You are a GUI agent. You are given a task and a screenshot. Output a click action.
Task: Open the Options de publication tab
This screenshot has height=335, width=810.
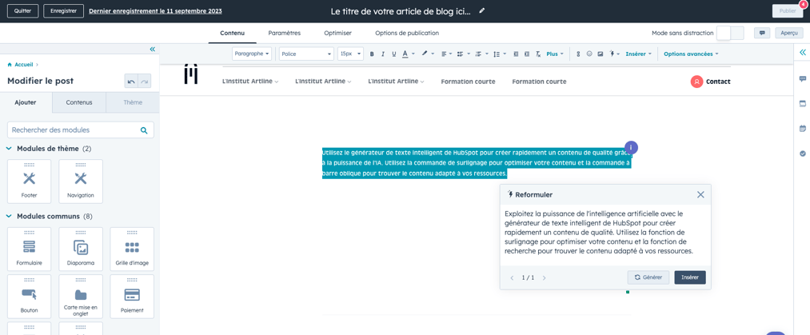coord(407,33)
